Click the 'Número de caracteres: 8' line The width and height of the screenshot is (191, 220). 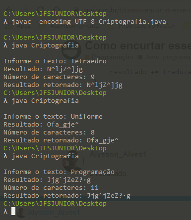tap(49, 132)
